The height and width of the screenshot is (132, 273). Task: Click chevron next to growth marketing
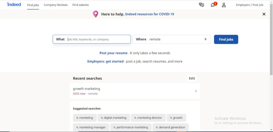pyautogui.click(x=196, y=91)
